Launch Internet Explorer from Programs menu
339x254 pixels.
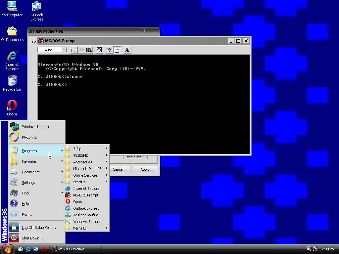[87, 189]
